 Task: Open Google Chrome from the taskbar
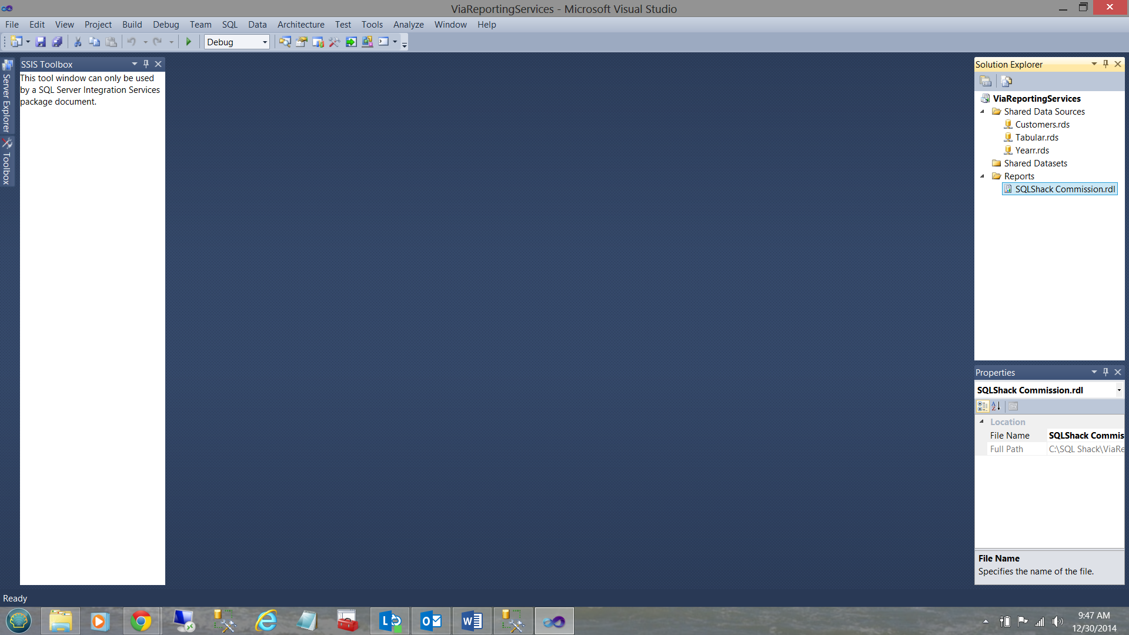141,621
